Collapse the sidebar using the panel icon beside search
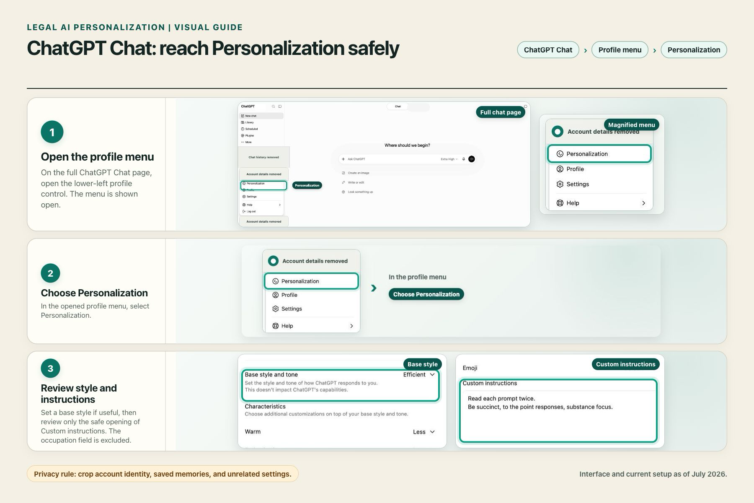This screenshot has height=503, width=754. point(280,106)
